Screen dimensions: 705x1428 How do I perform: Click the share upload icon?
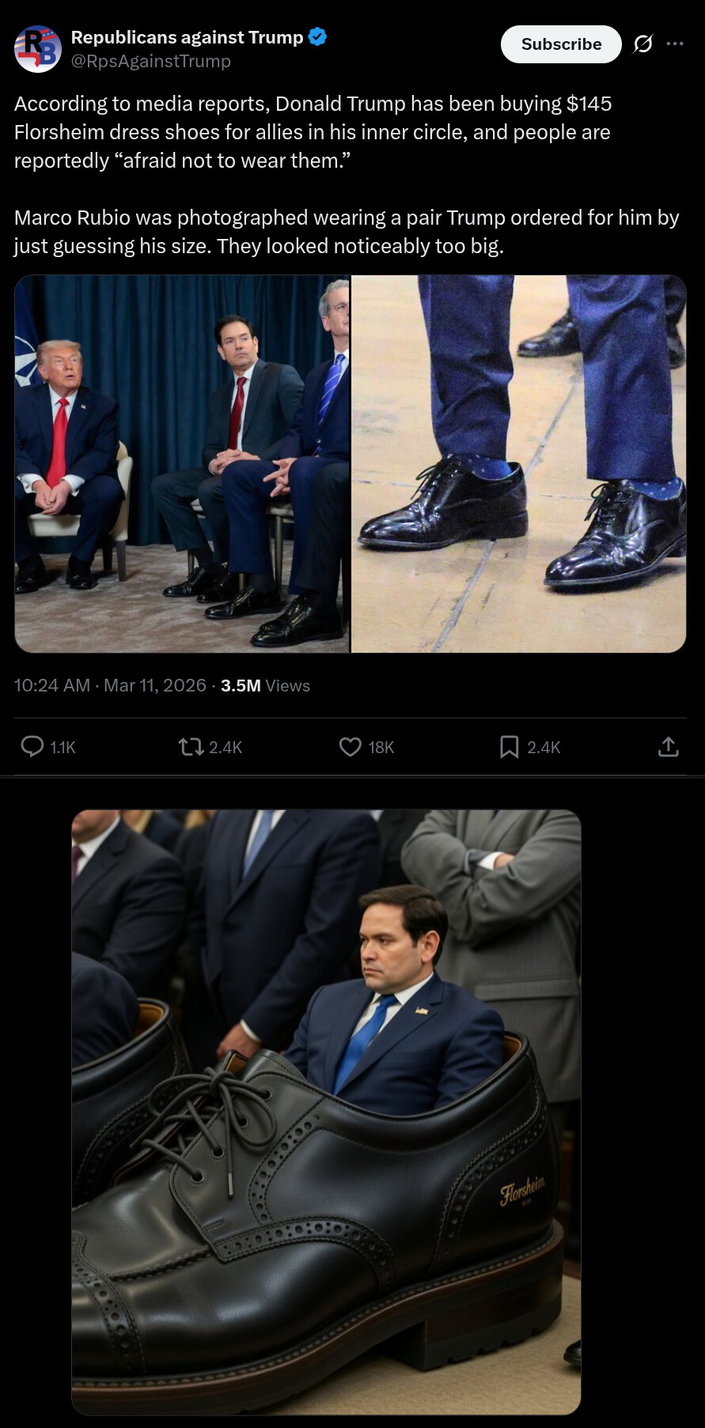click(669, 746)
